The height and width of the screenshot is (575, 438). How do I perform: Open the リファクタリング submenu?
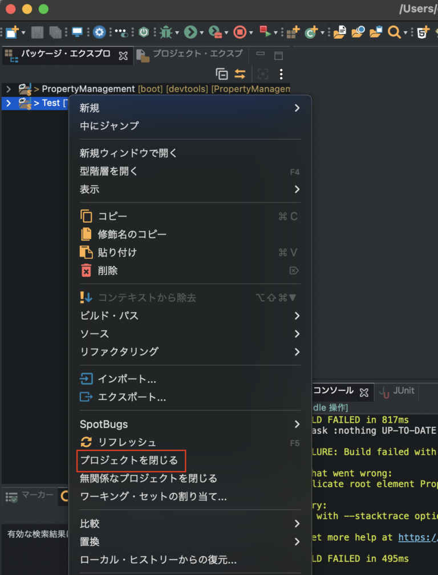pos(190,352)
